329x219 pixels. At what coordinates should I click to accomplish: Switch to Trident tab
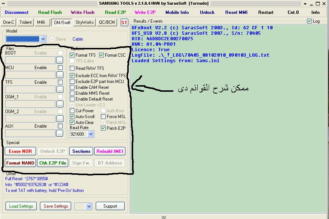[x=25, y=22]
